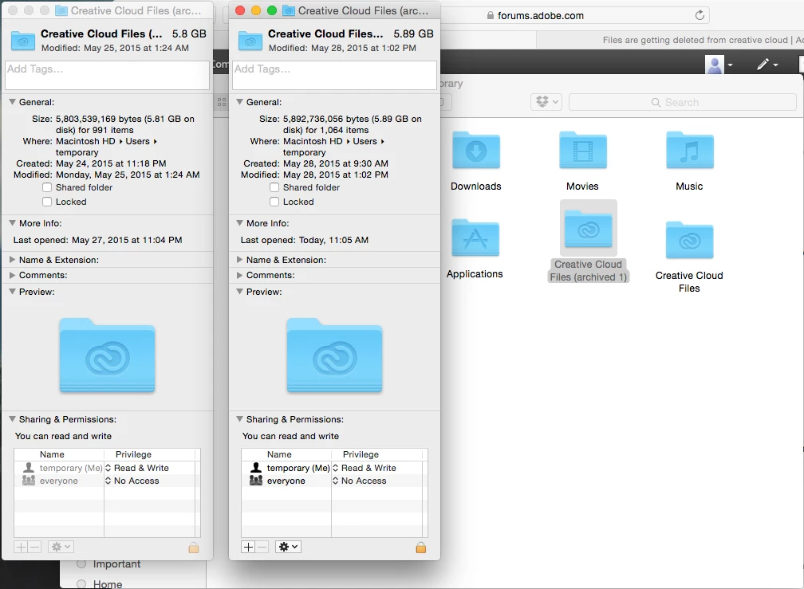
Task: Open the gear action menu in right Info window
Action: pyautogui.click(x=288, y=547)
